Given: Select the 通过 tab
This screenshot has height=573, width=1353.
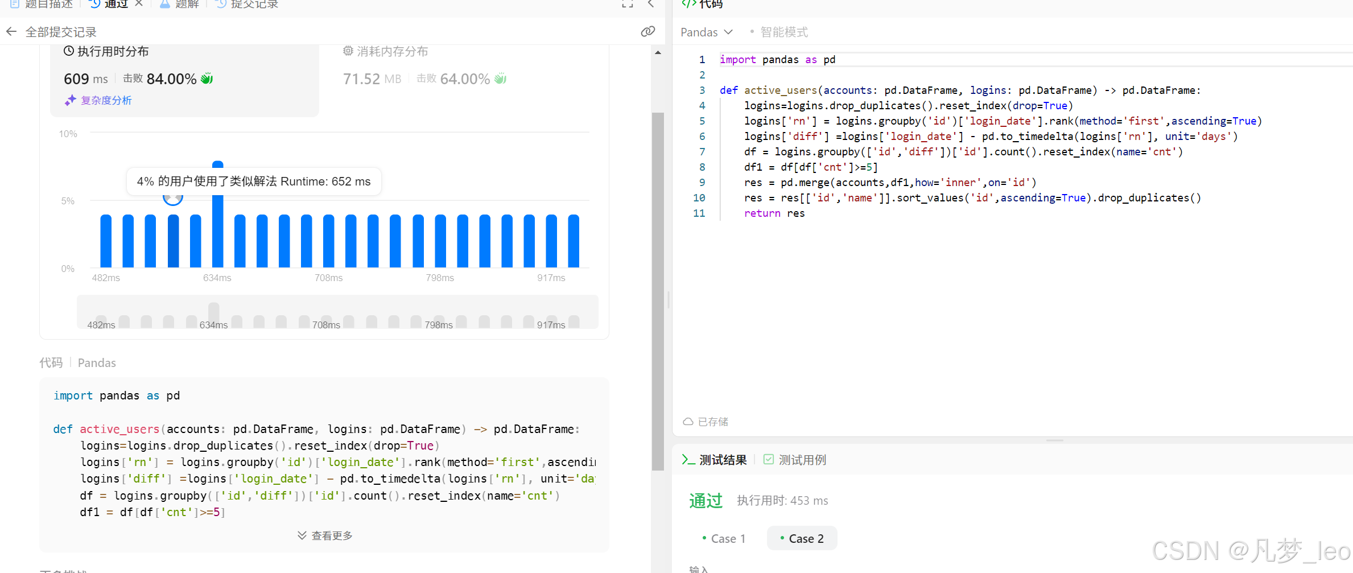Looking at the screenshot, I should pyautogui.click(x=109, y=4).
